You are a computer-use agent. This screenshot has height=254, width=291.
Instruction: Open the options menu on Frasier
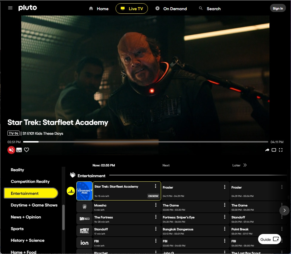point(225,187)
